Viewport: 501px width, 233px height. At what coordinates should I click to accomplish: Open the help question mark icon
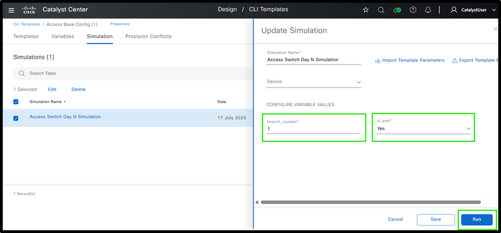[x=413, y=10]
